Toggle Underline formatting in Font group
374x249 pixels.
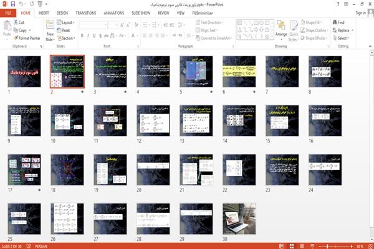94,36
